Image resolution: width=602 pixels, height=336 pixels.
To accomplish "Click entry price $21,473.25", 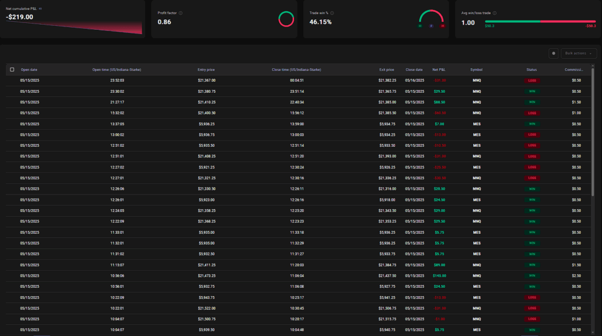I will 206,275.
